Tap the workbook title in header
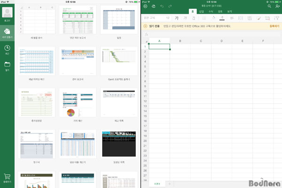 point(211,6)
